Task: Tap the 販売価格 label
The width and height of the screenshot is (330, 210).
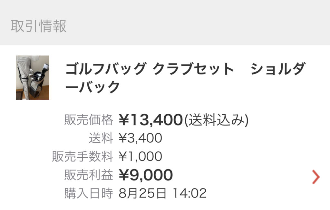Action: 89,120
